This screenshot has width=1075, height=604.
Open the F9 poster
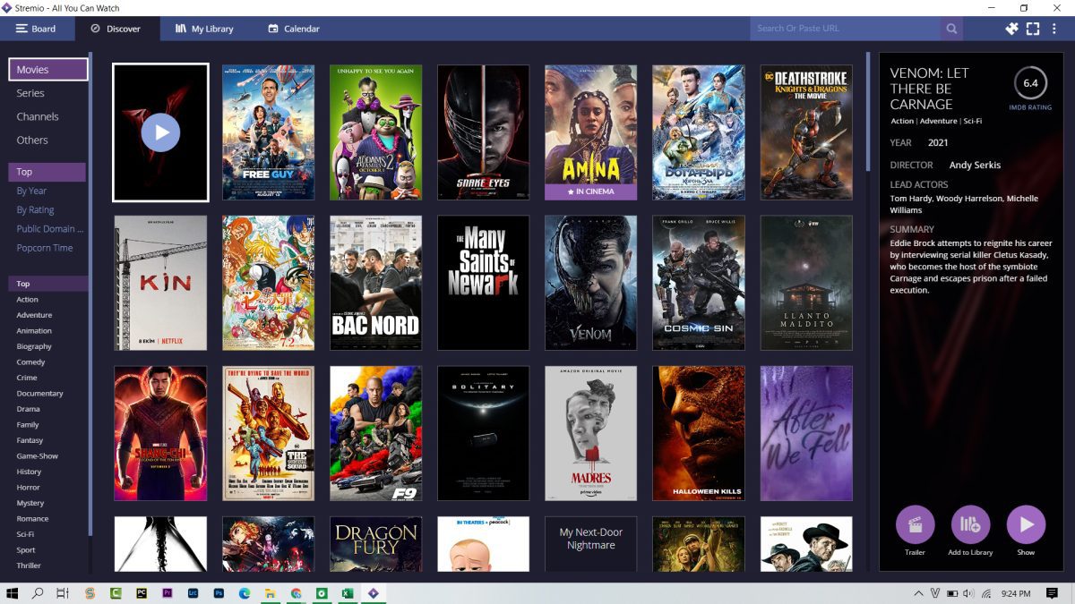tap(375, 433)
